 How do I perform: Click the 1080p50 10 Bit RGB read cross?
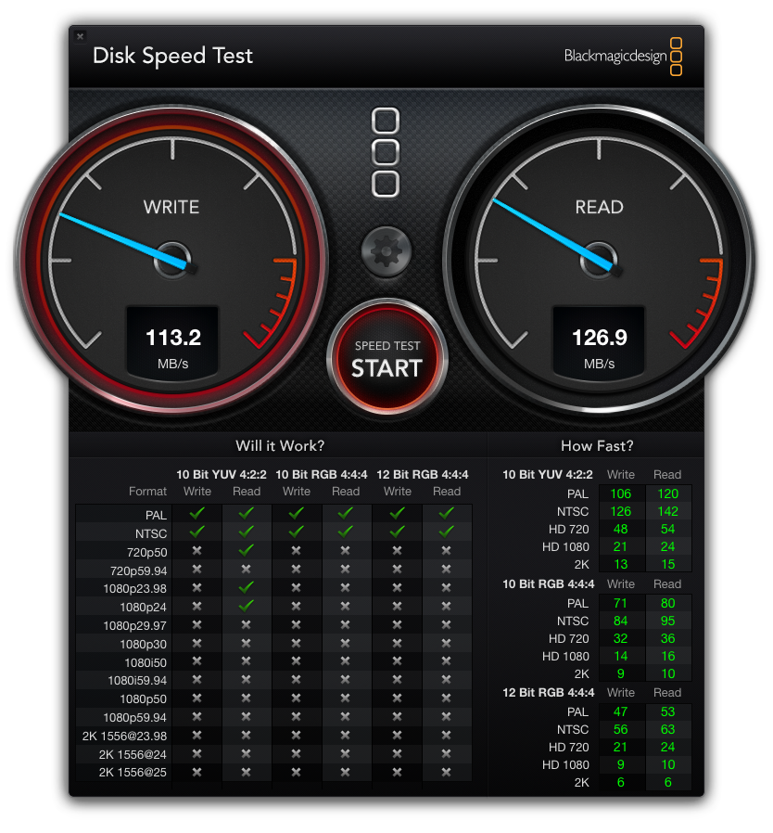[345, 698]
